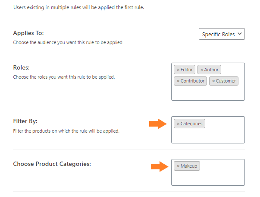
Task: Delete the Categories filter tag
Action: 178,124
